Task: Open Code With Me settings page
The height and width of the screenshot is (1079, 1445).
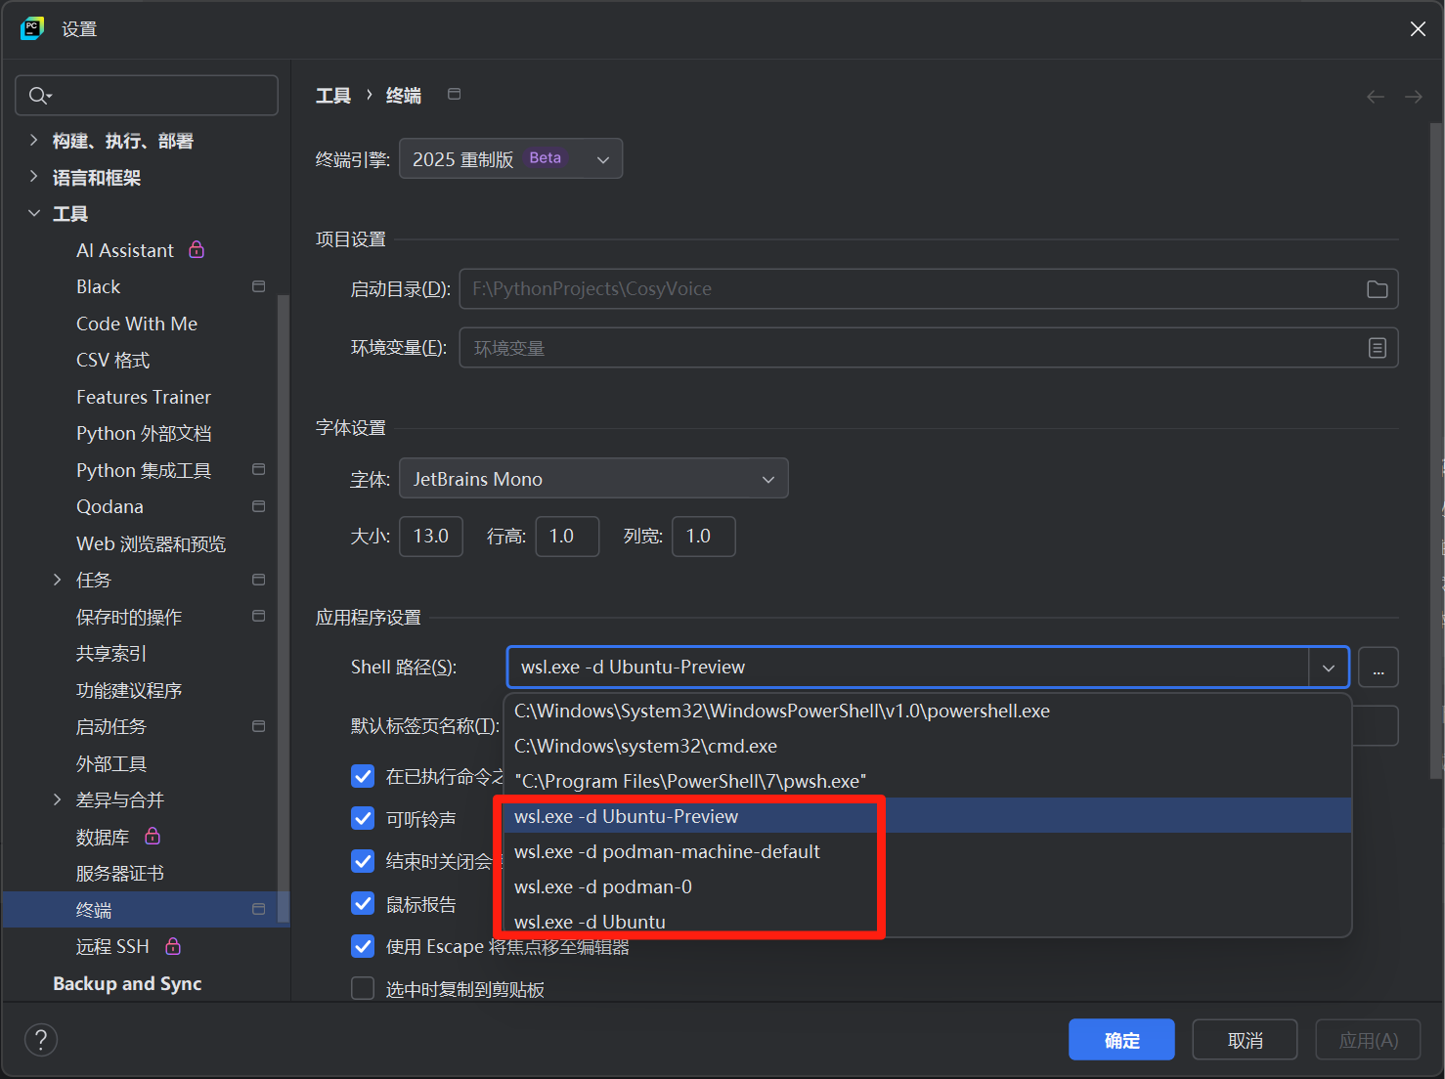Action: (137, 324)
